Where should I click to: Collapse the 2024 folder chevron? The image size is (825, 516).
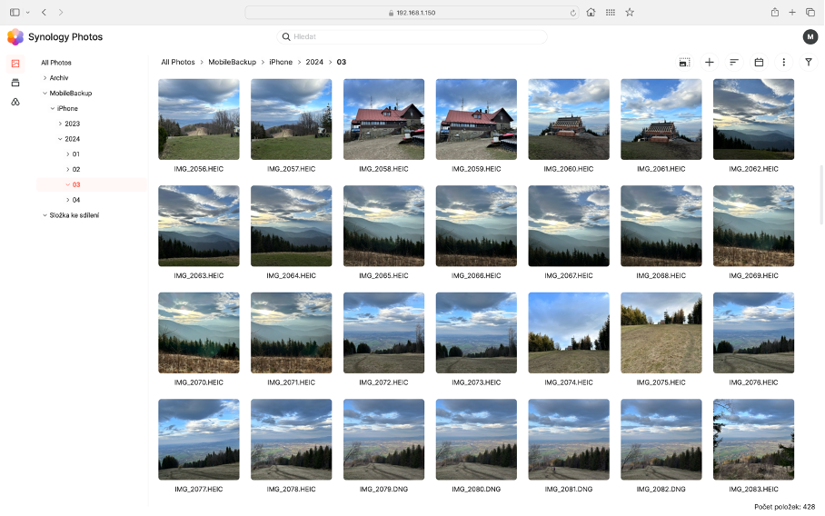(x=60, y=139)
